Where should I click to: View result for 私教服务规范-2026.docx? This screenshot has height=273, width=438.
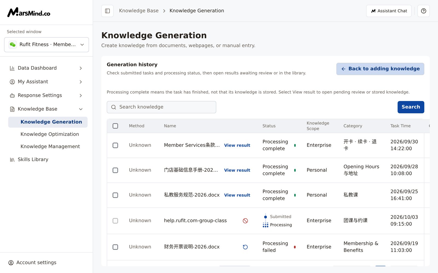(x=237, y=195)
